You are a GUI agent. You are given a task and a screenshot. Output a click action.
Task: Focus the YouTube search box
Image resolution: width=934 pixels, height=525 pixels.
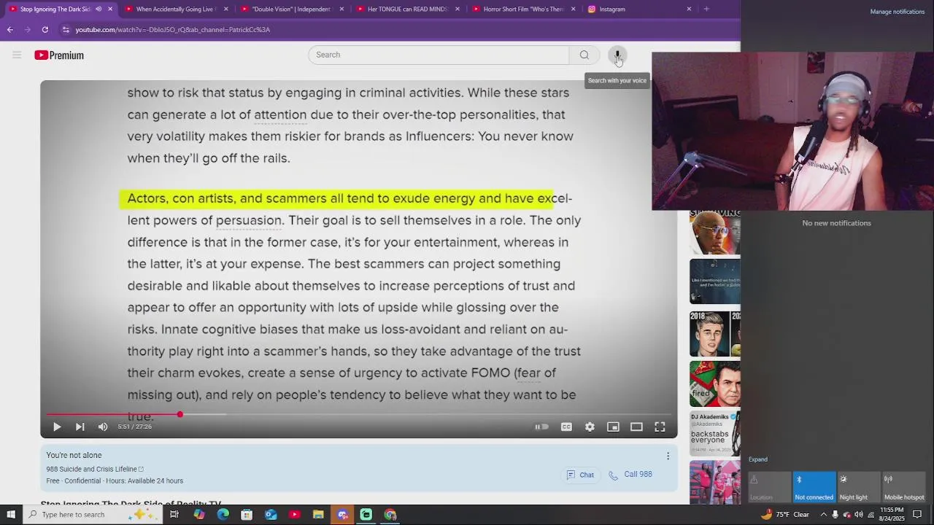(439, 55)
